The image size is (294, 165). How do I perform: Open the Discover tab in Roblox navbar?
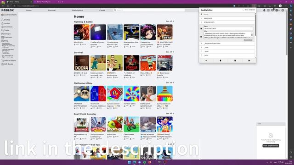(52, 10)
